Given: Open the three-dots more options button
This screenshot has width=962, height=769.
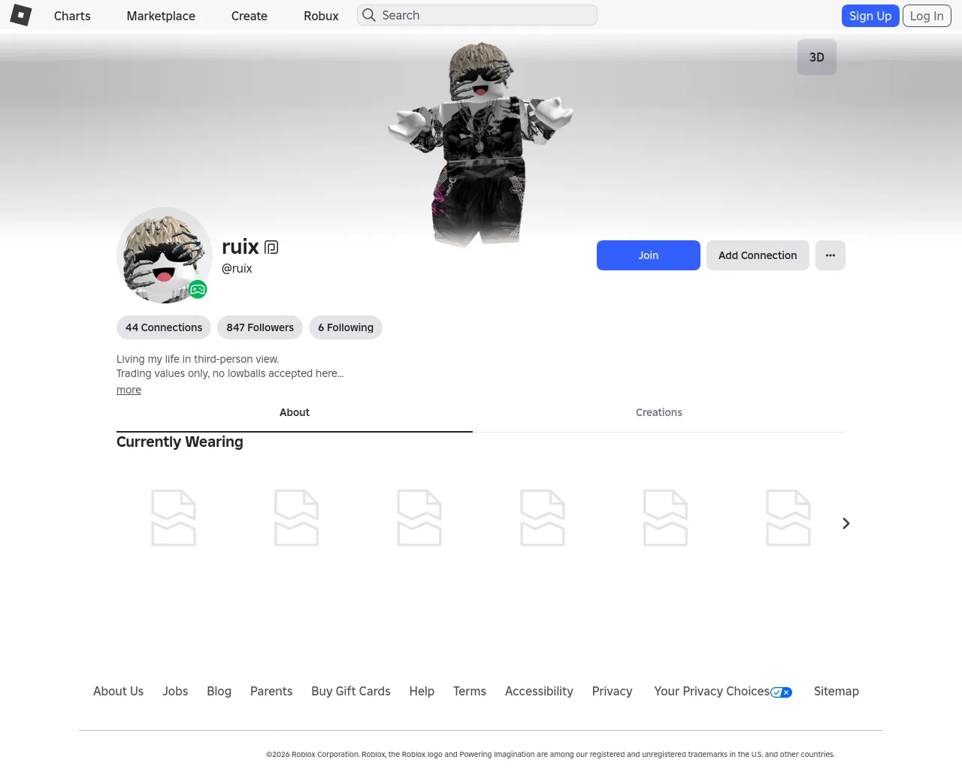Looking at the screenshot, I should pos(830,255).
